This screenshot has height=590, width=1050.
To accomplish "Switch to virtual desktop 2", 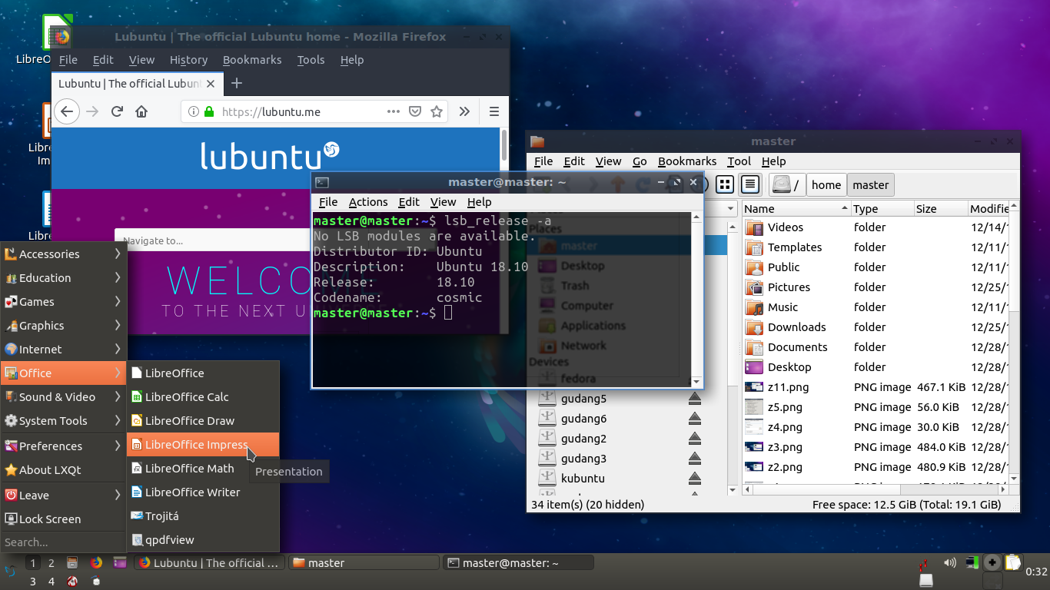I will pos(52,563).
